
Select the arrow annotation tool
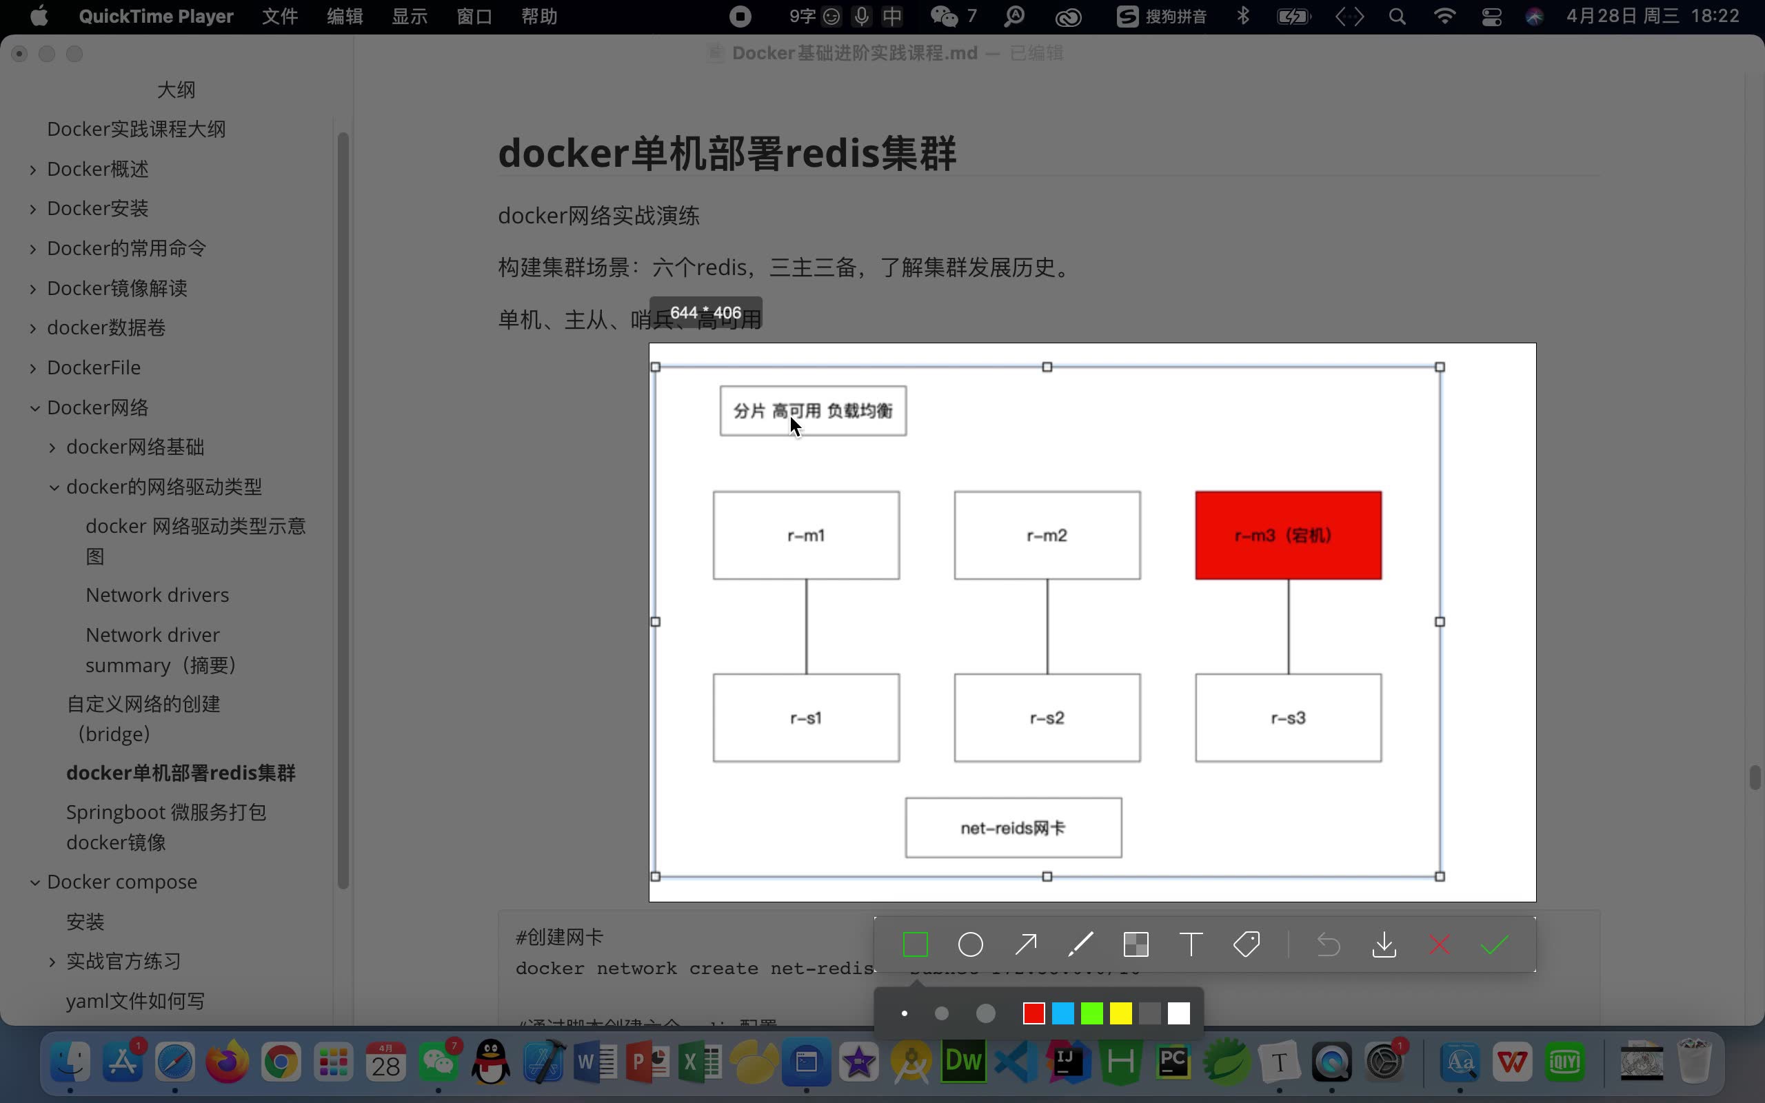pos(1024,944)
